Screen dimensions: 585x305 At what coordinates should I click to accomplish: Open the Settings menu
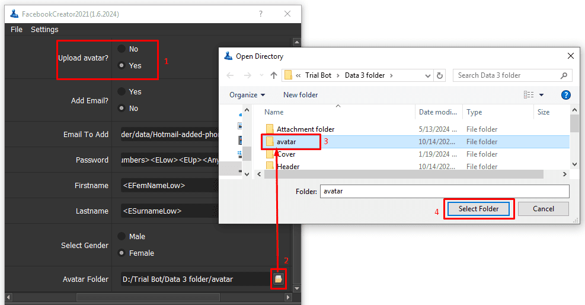(x=44, y=29)
